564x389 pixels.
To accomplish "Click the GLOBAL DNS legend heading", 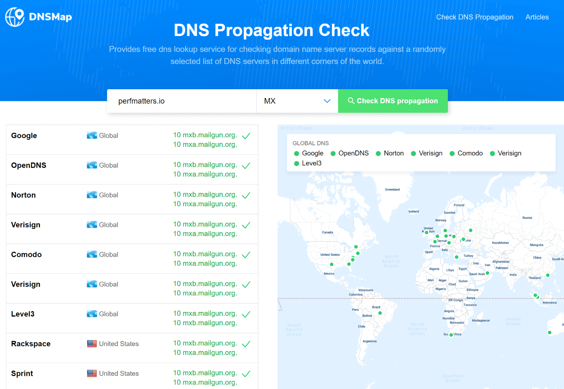I will coord(310,143).
